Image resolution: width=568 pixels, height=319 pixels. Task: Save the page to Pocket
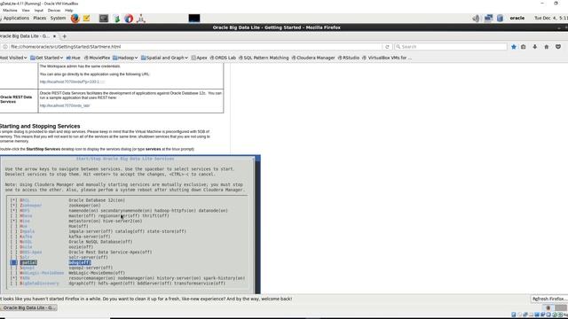coord(558,47)
